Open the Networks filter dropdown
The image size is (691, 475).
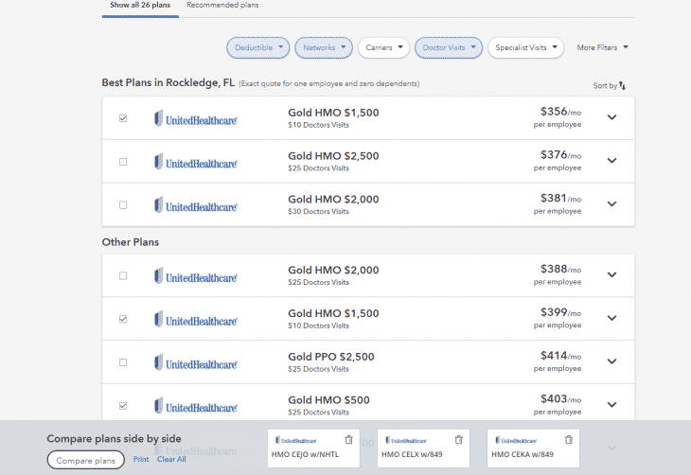point(324,47)
